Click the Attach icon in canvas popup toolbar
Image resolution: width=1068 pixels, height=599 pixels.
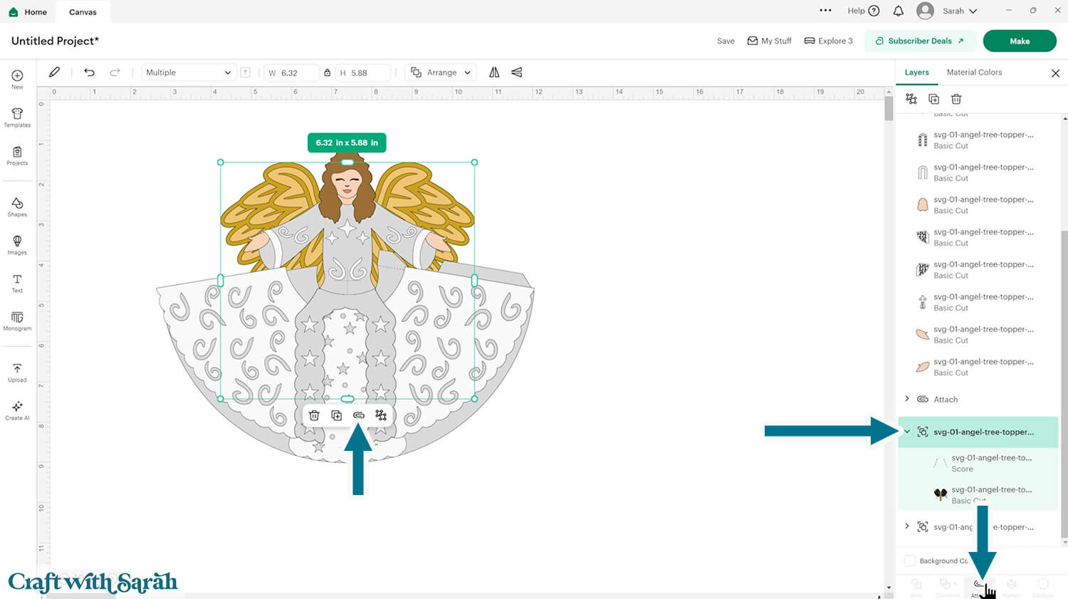coord(359,415)
